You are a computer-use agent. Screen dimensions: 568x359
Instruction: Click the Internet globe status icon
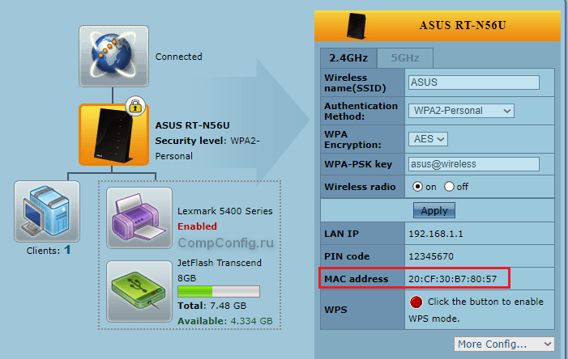click(x=113, y=56)
